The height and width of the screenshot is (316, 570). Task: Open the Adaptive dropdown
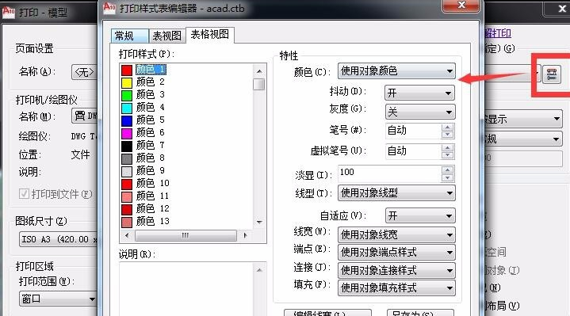(419, 215)
